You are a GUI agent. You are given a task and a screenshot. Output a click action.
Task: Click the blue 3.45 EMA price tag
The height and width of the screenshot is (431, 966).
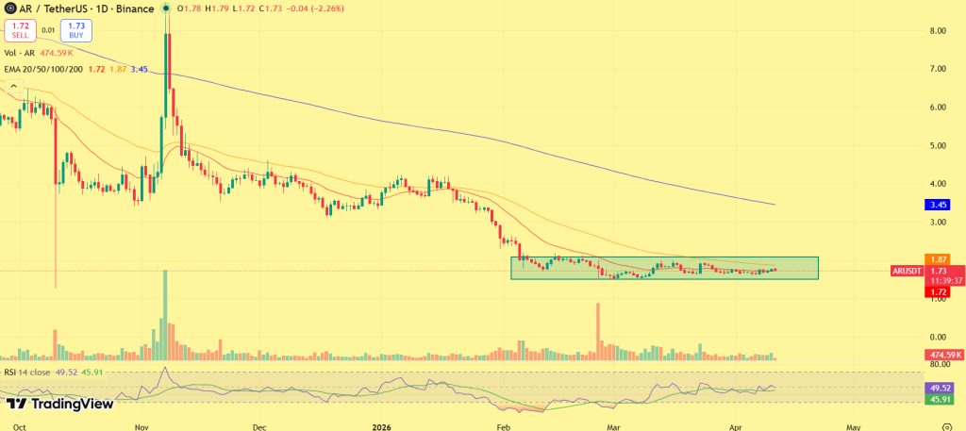coord(938,203)
